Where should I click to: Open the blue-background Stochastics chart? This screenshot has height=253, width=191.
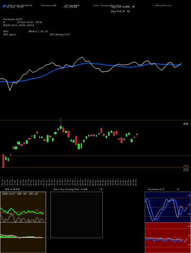(x=168, y=207)
